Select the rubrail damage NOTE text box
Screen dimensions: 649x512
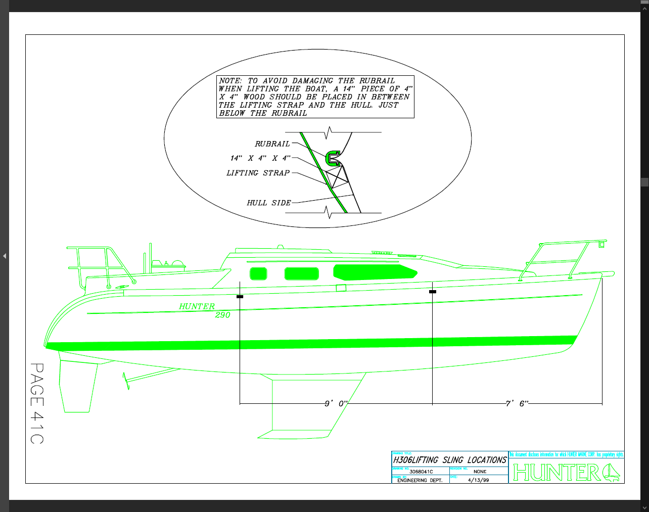[x=315, y=97]
